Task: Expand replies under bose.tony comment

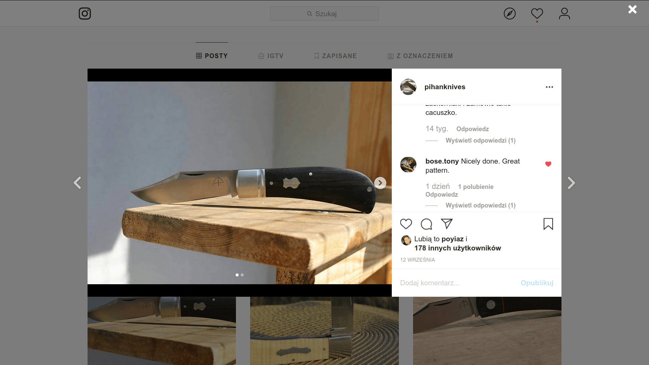Action: (480, 205)
